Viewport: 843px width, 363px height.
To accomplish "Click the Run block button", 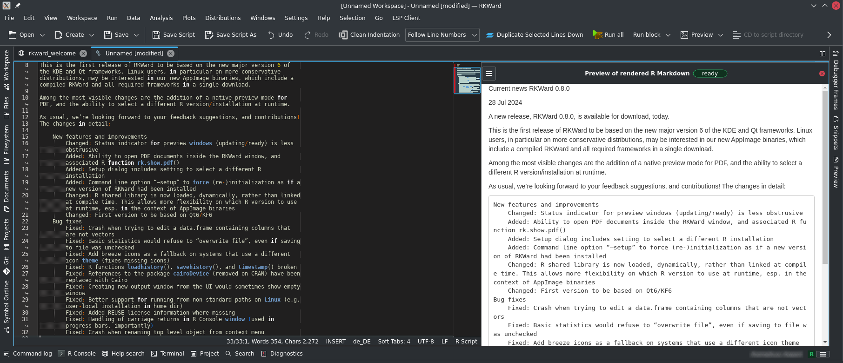I will (x=647, y=35).
